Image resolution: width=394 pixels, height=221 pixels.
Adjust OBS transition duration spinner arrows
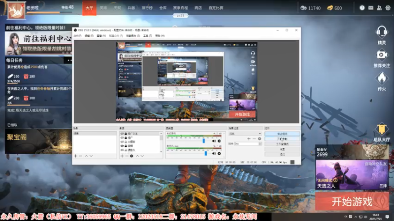pos(260,144)
